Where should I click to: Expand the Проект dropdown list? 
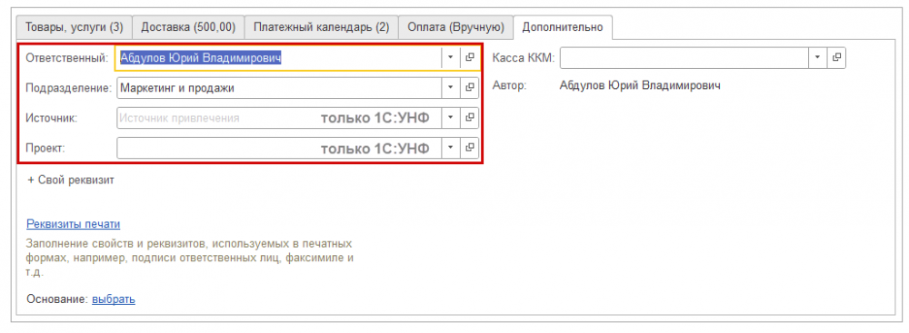point(451,148)
